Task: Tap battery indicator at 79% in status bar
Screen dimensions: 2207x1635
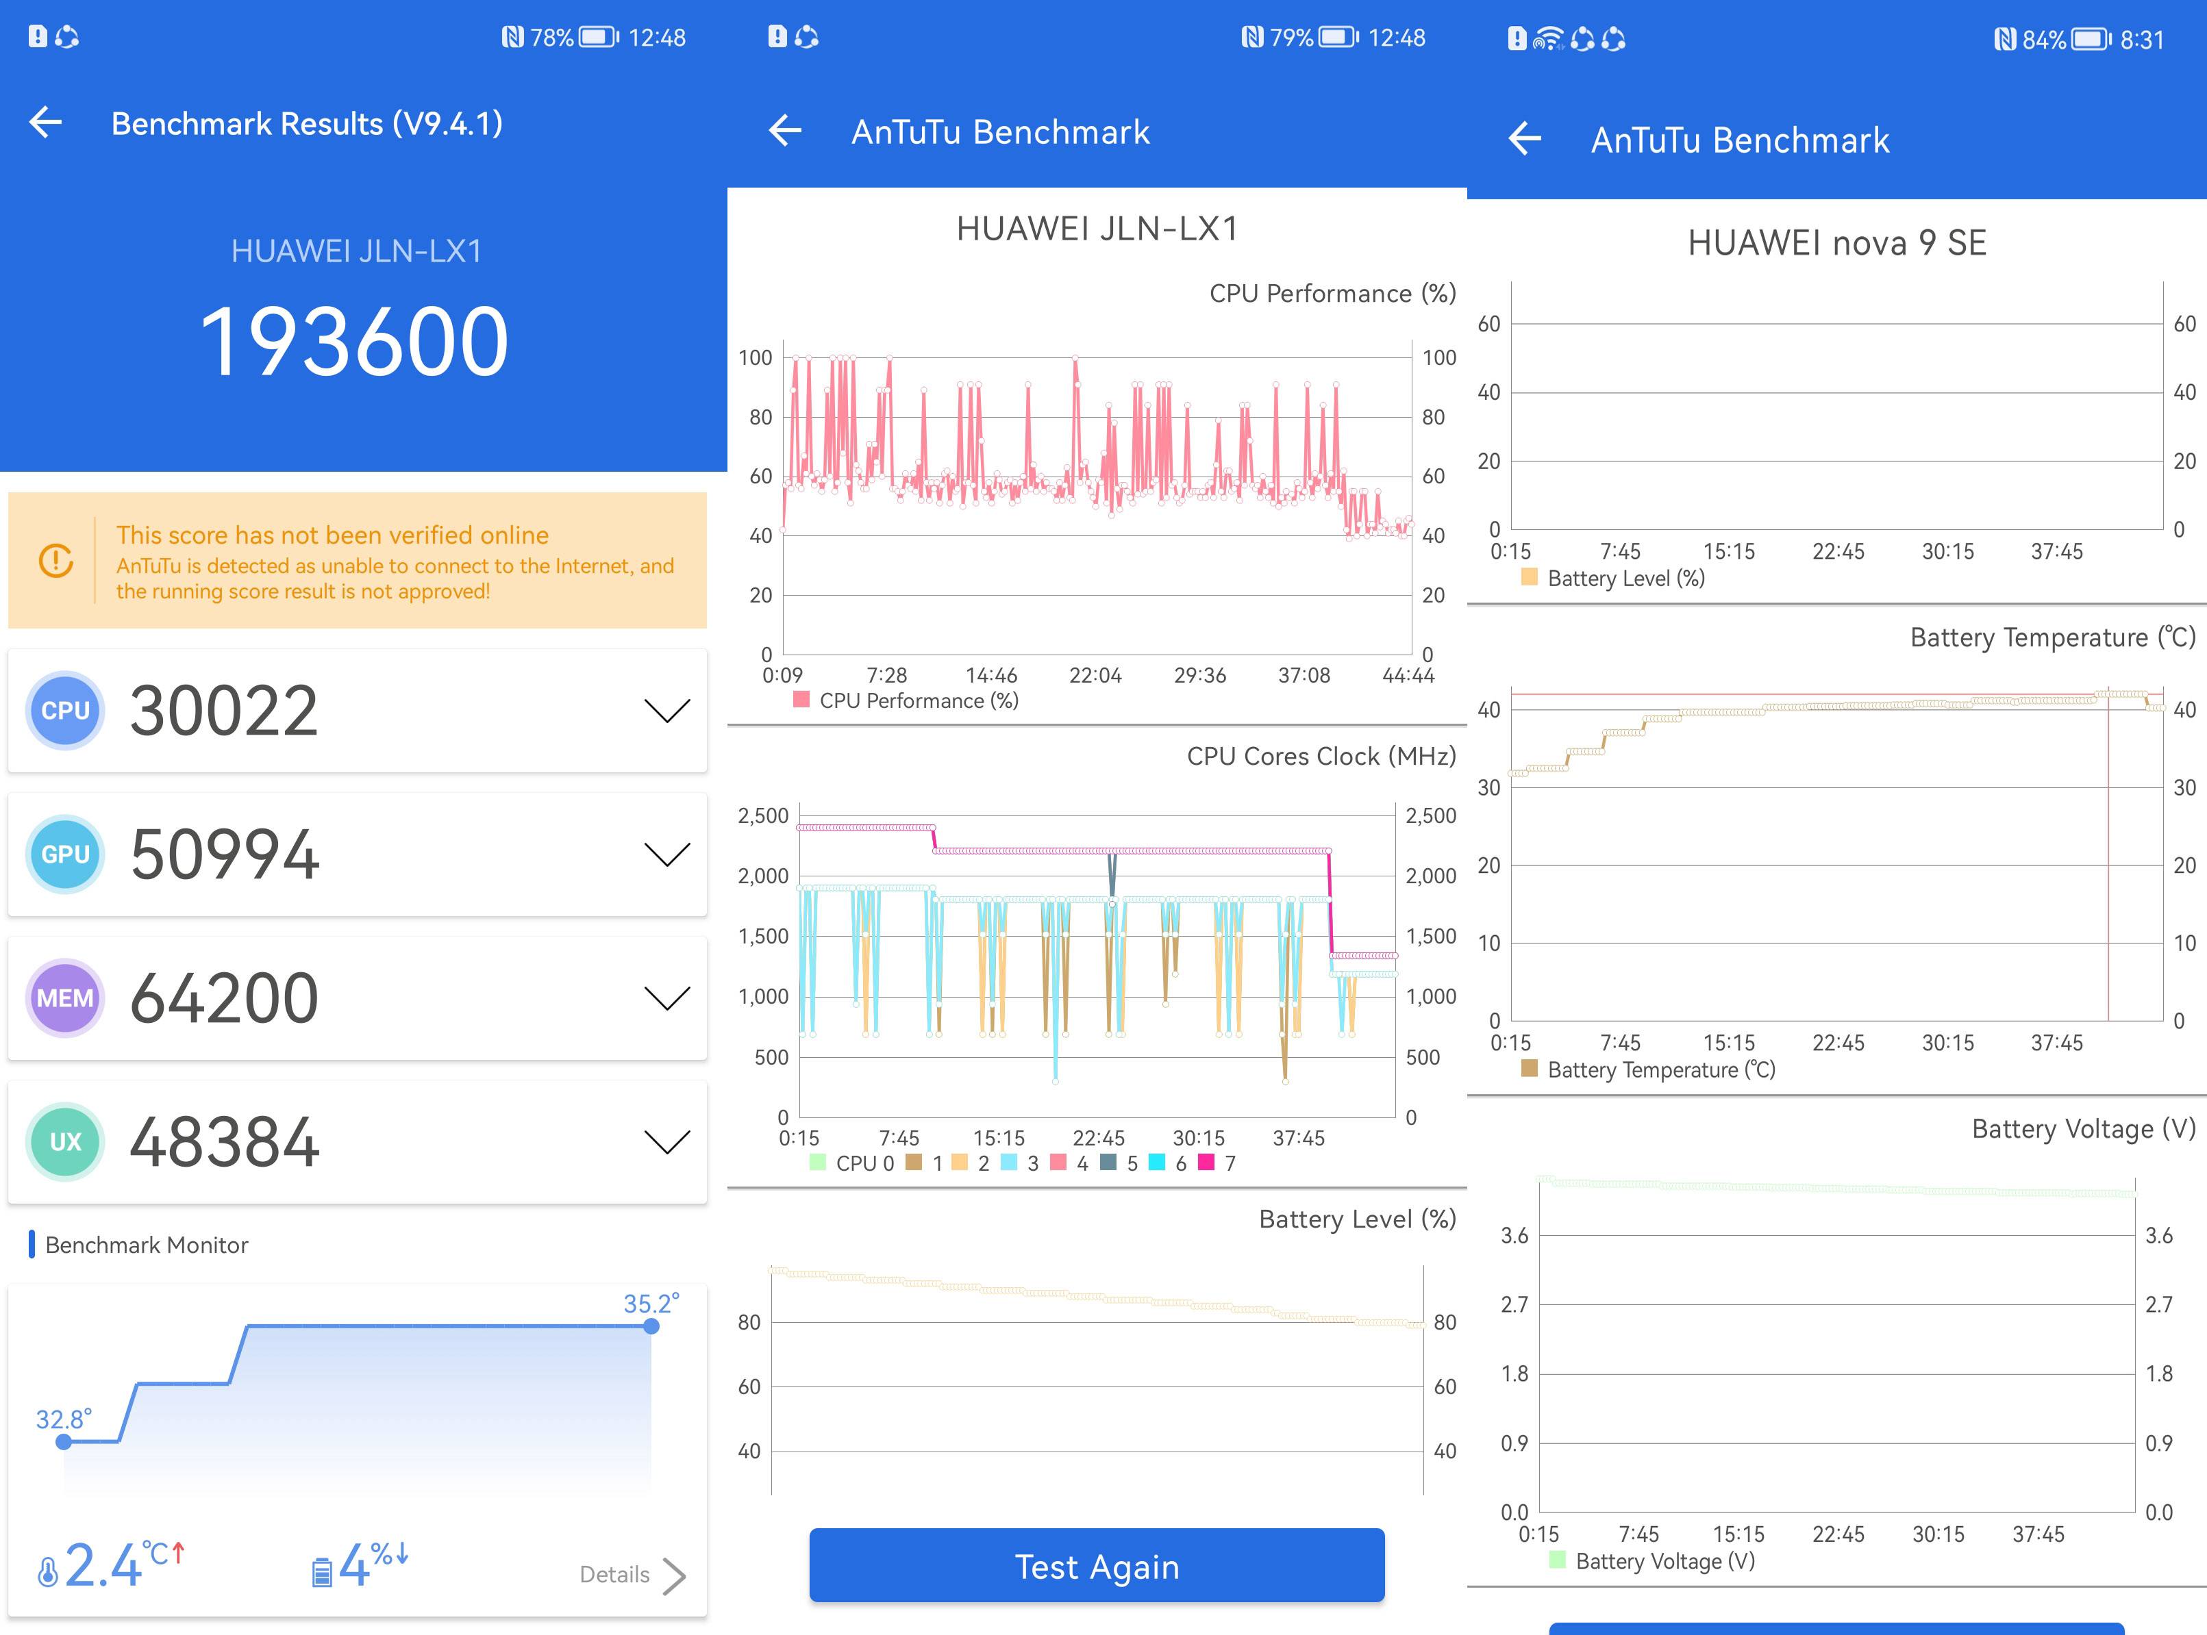Action: click(1340, 38)
